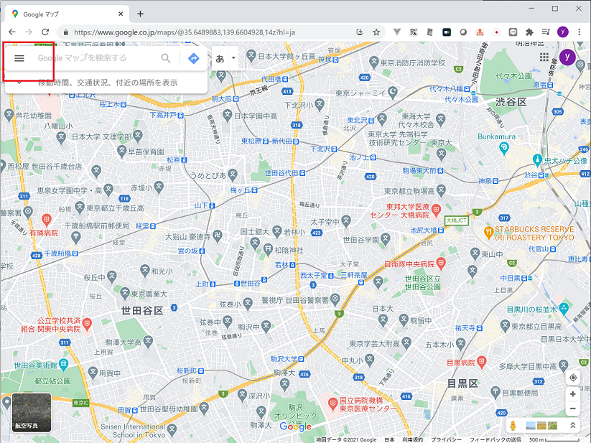Enable an imagery layer thumbnail

click(531, 425)
